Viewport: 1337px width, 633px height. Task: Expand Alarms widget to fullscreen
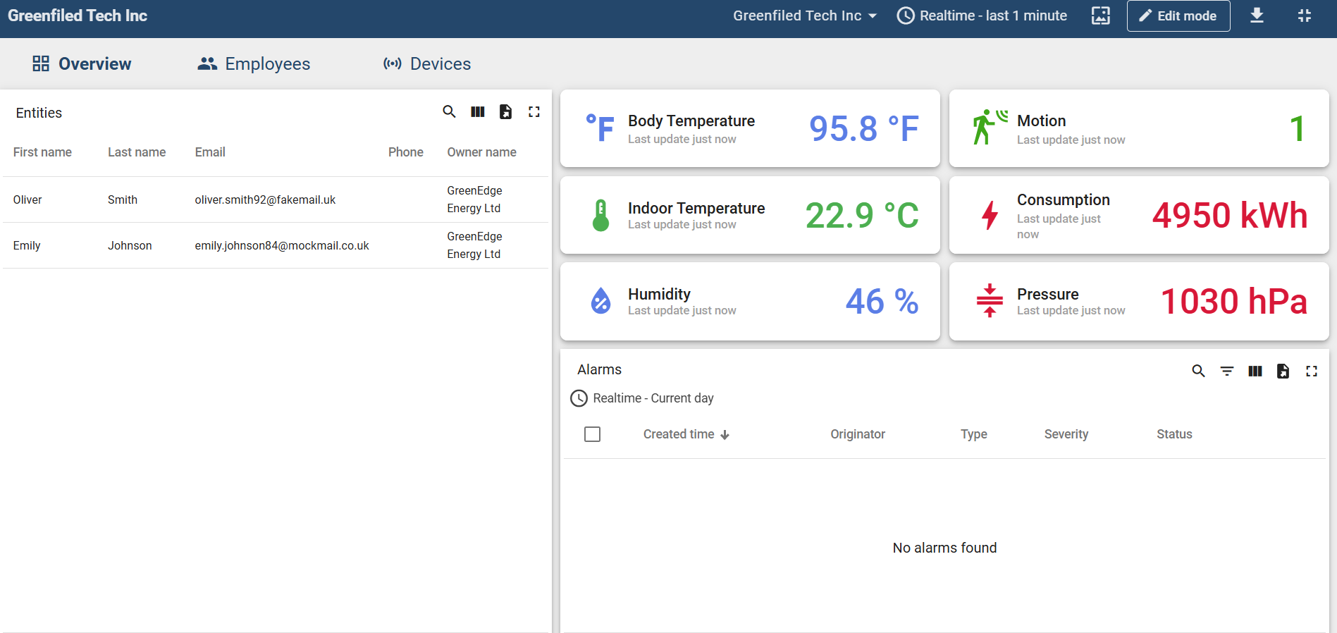pyautogui.click(x=1311, y=371)
